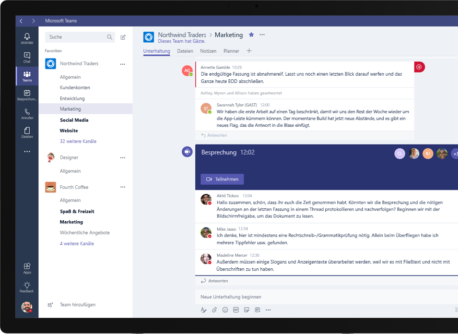This screenshot has width=458, height=334.
Task: Click Neue Unterhaltung beginnen box
Action: pos(326,297)
